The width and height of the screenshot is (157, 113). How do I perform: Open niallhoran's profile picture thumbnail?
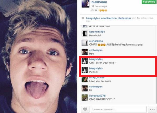[85, 4]
